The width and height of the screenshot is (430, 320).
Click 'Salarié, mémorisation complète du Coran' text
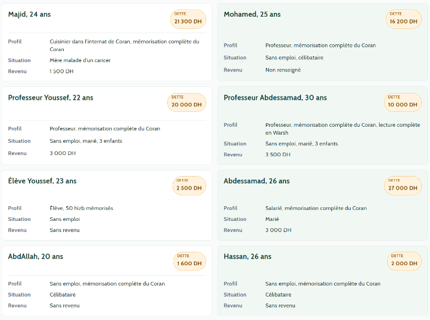pyautogui.click(x=316, y=208)
